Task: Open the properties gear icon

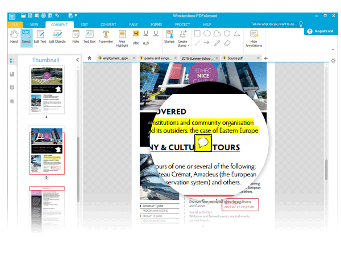Action: click(333, 60)
